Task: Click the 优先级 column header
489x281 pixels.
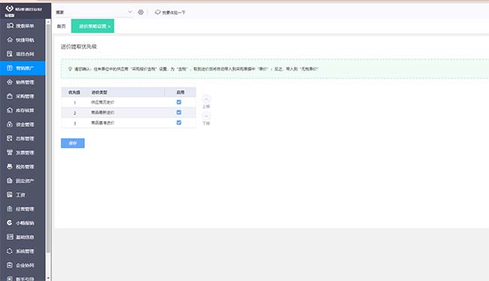Action: pyautogui.click(x=74, y=92)
